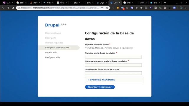This screenshot has height=106, width=189.
Task: Click the 'Configuración de la base de datos' heading
Action: click(109, 36)
